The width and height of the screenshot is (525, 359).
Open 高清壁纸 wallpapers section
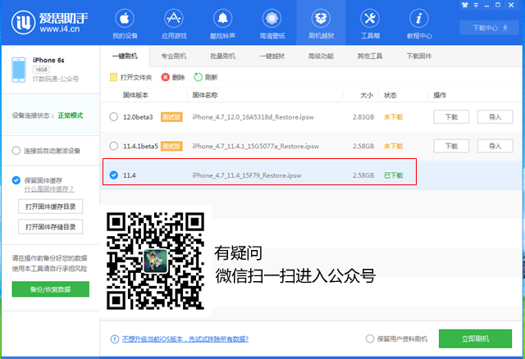pos(272,24)
